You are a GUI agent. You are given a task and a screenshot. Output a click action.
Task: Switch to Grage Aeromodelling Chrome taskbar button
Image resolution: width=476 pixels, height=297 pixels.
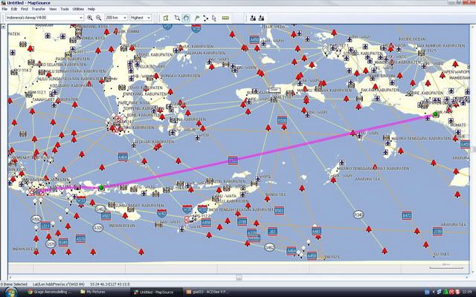[50, 292]
